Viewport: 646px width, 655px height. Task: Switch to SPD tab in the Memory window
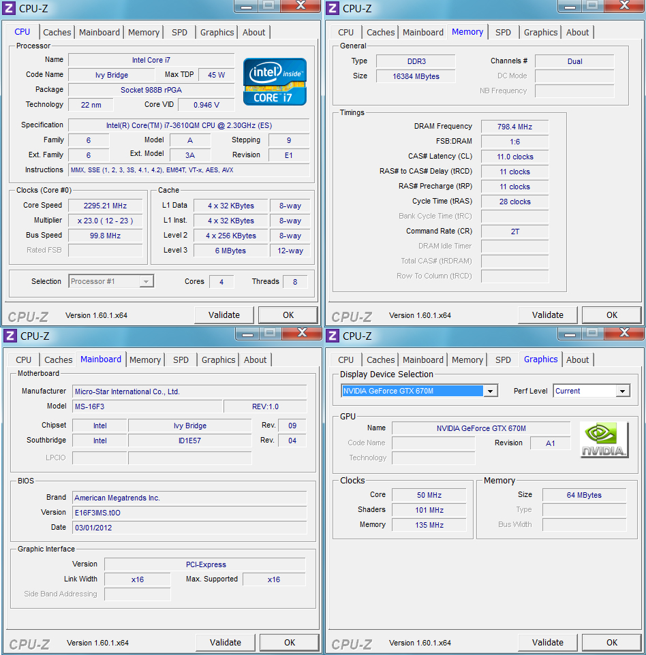click(x=503, y=32)
